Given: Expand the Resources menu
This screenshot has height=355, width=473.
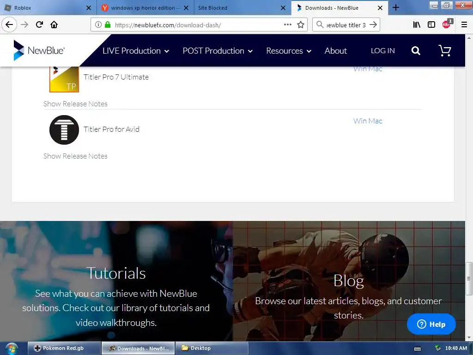Looking at the screenshot, I should tap(289, 51).
